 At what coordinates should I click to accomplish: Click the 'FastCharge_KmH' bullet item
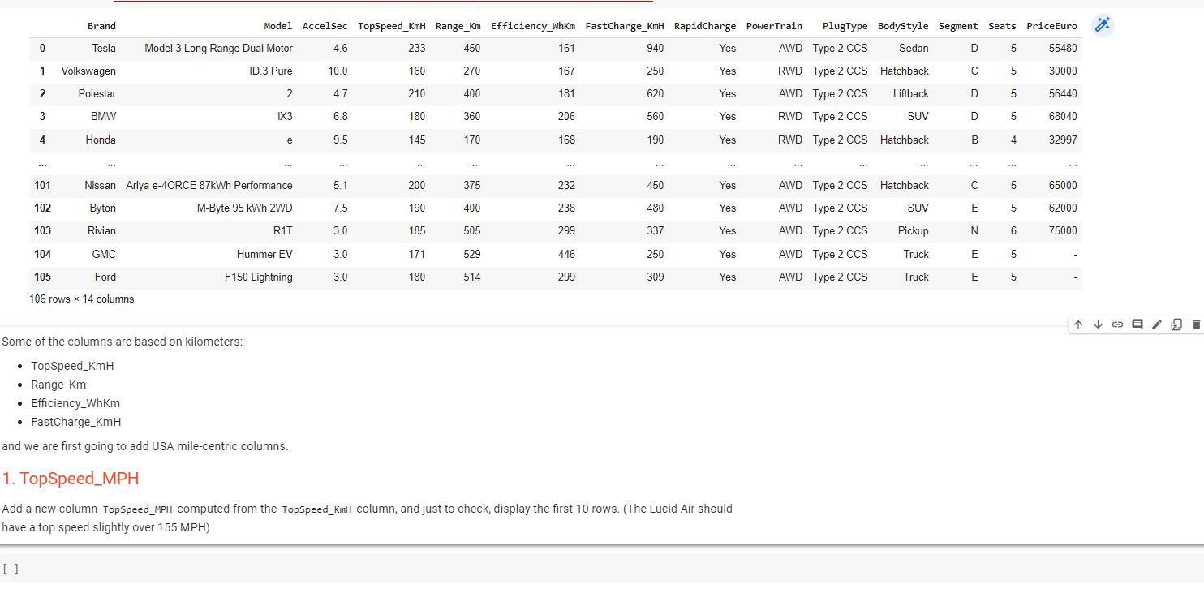pos(76,422)
